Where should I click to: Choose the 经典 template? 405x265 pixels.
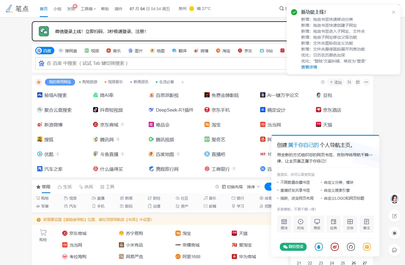tap(334, 224)
